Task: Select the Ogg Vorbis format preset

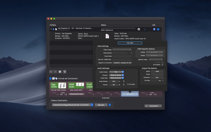Action: pyautogui.click(x=58, y=86)
